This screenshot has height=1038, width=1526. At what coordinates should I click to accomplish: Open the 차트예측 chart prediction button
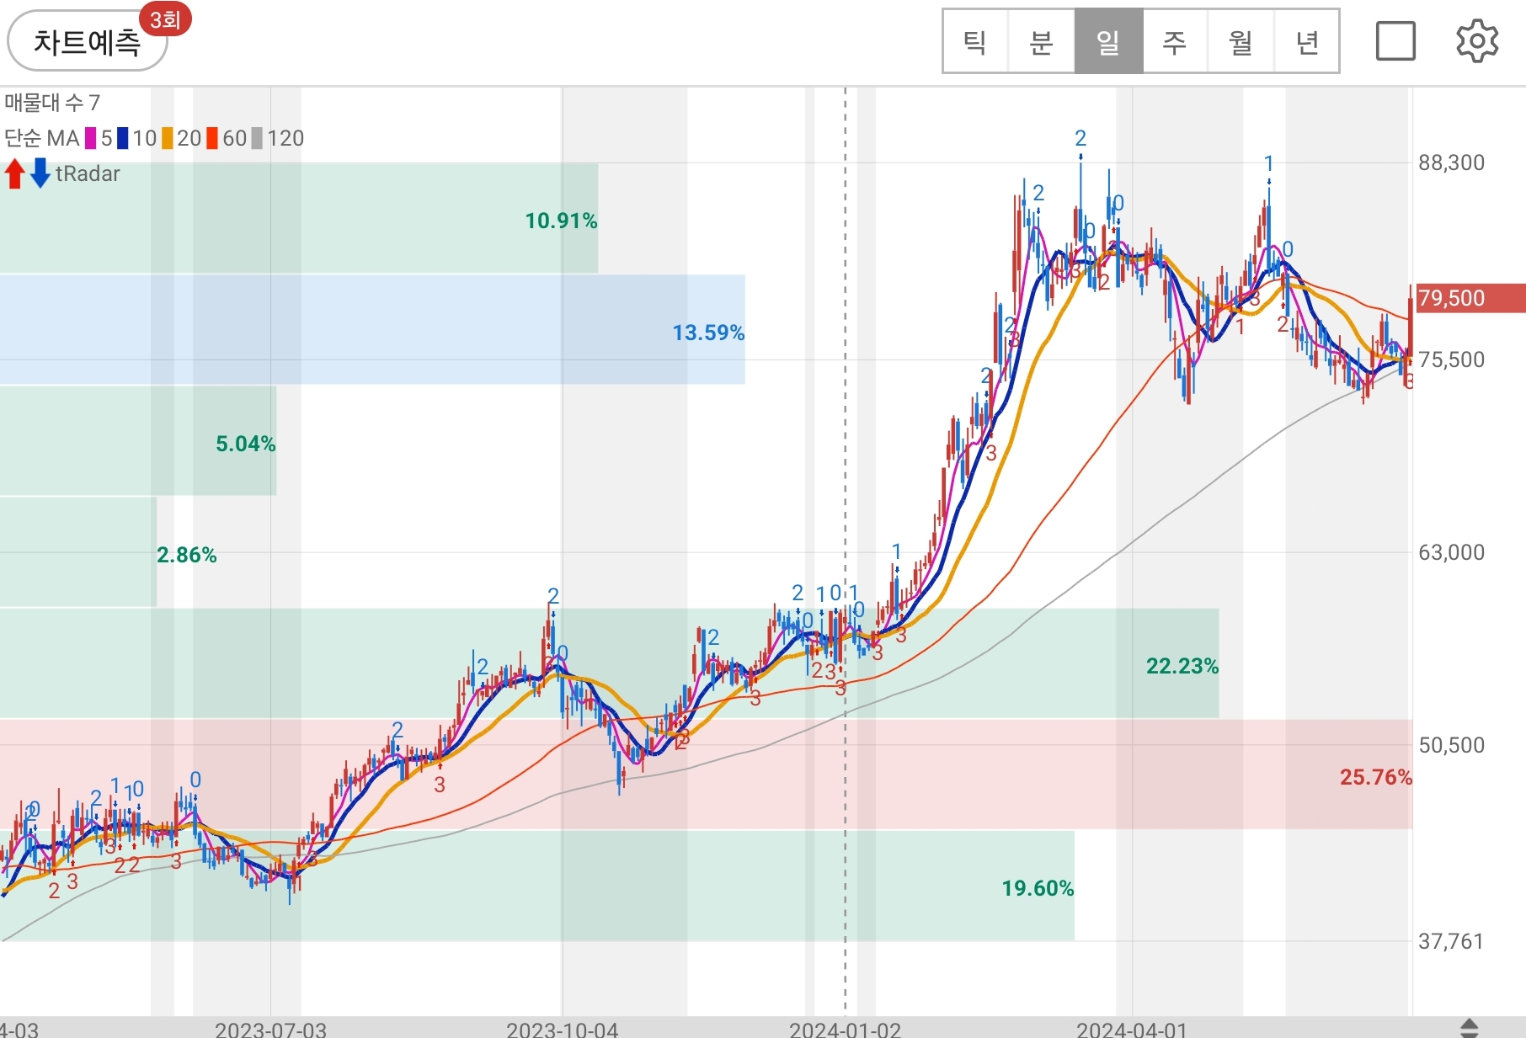[87, 41]
